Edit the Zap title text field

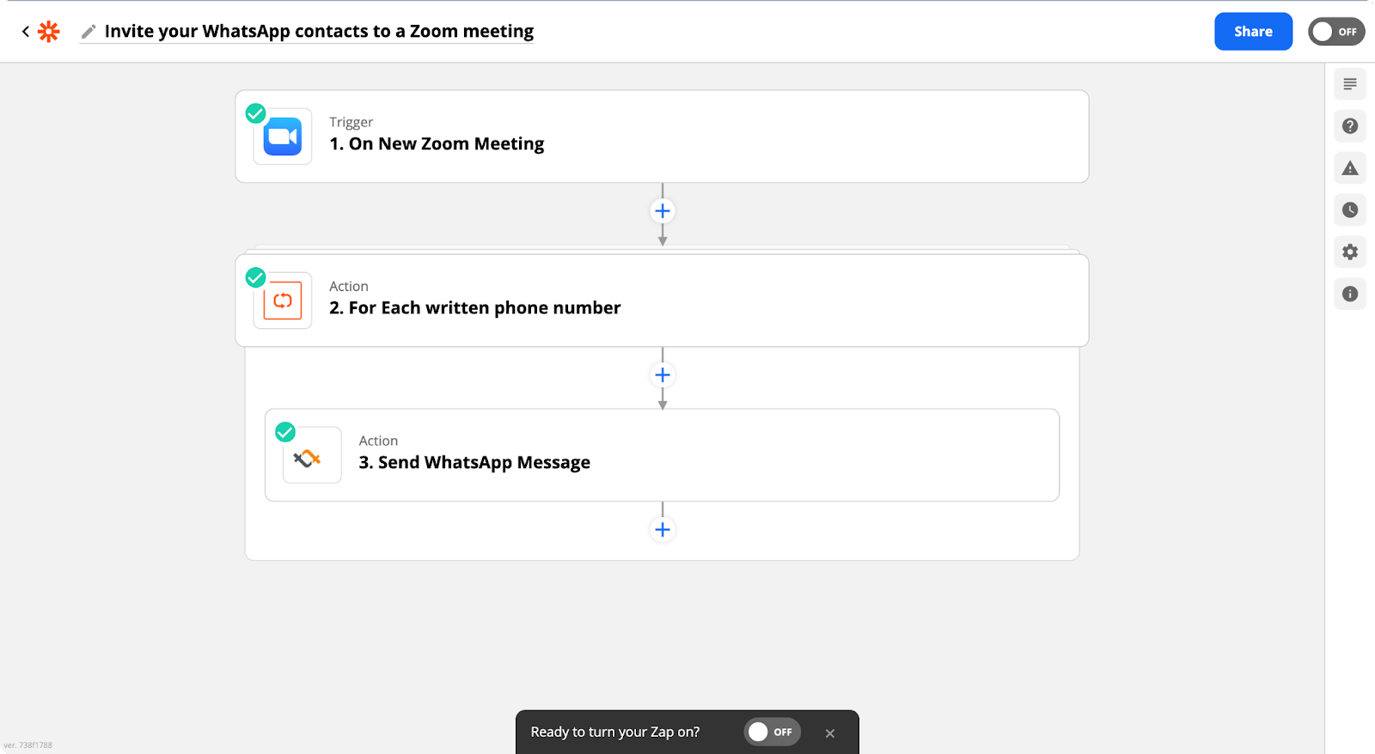coord(319,32)
